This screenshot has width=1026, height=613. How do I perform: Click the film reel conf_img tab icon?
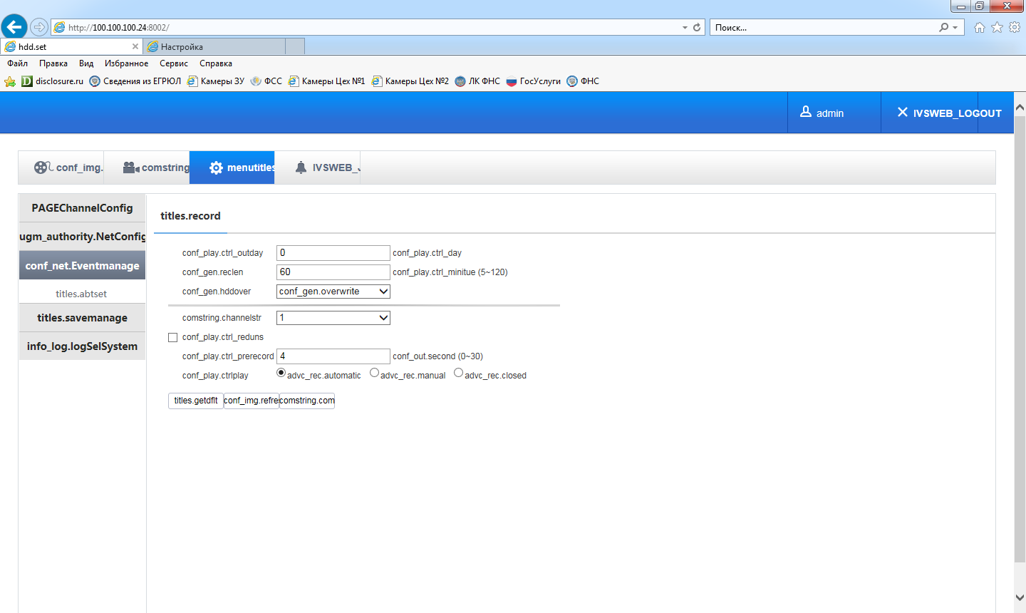pyautogui.click(x=43, y=168)
